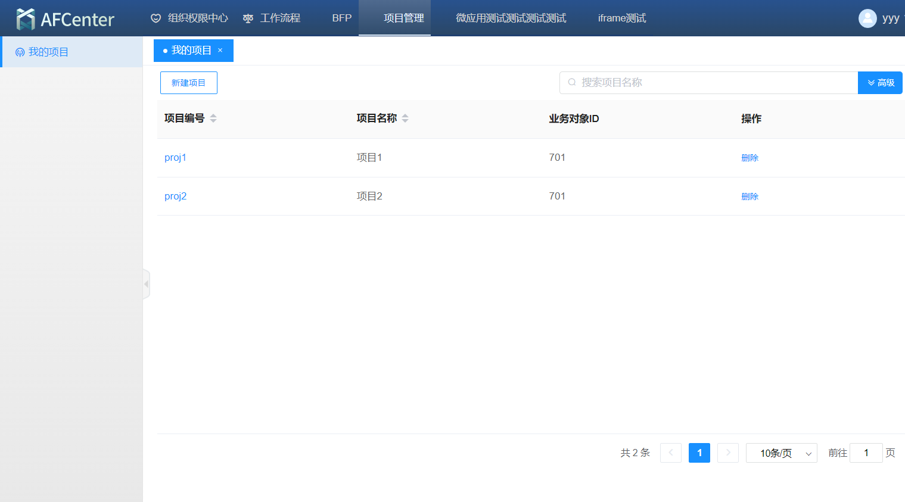
Task: Close the 我的项目 tab
Action: pyautogui.click(x=220, y=51)
